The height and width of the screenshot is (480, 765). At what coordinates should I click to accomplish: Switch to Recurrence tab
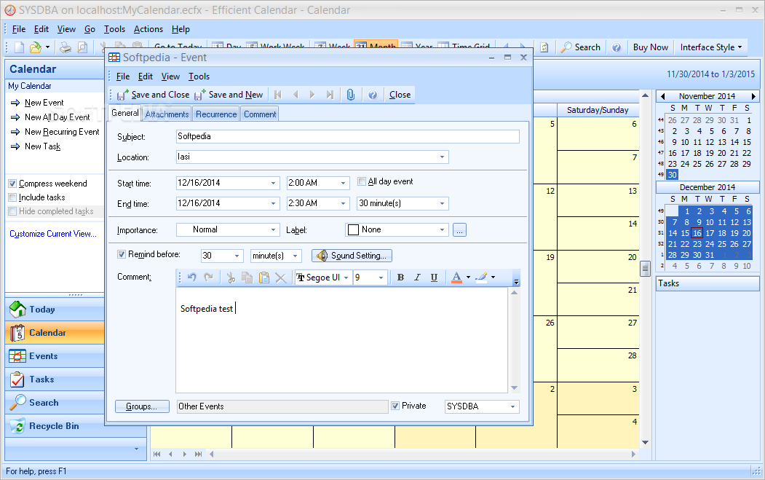point(216,114)
